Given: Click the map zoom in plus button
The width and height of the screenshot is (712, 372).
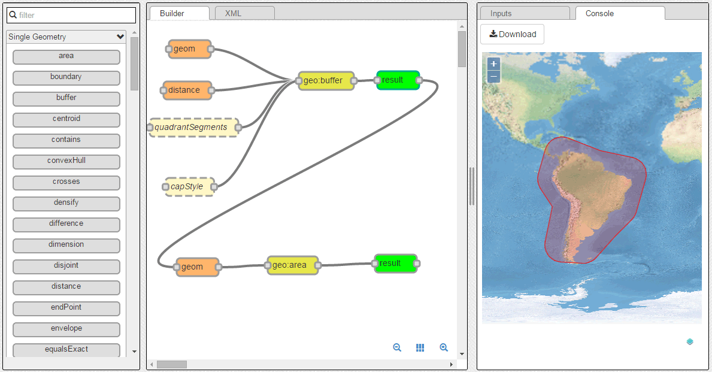Looking at the screenshot, I should click(x=493, y=63).
